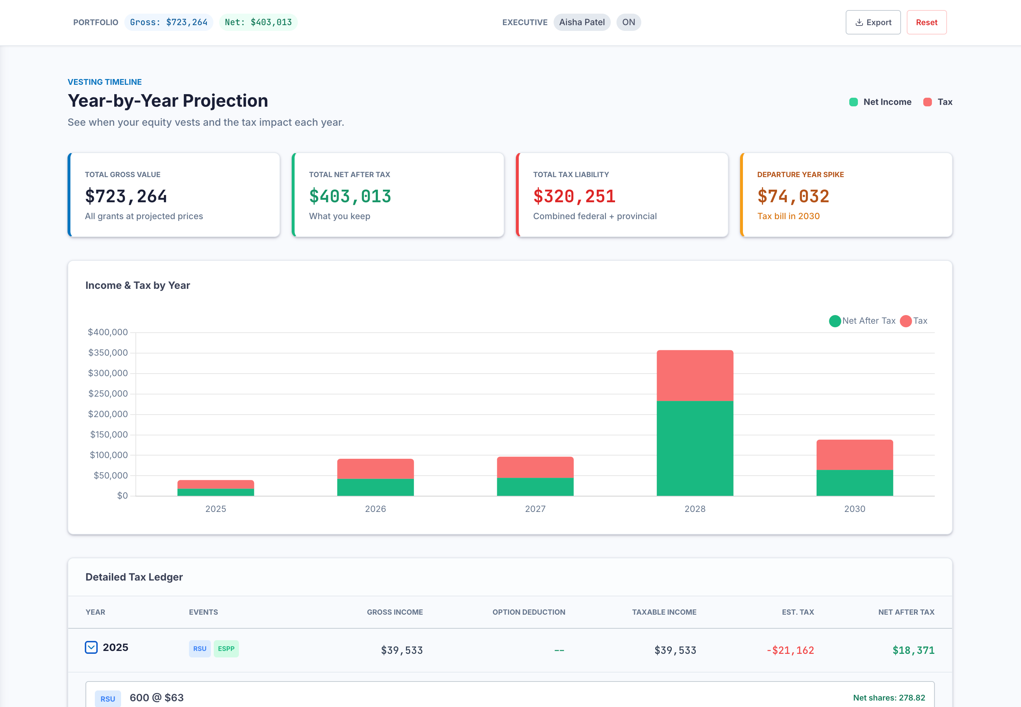Click the 2030 green net income bar

pyautogui.click(x=854, y=483)
